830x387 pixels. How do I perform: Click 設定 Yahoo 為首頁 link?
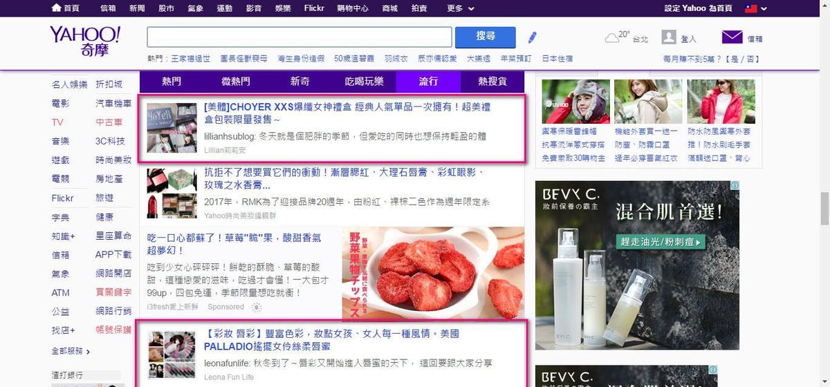698,8
